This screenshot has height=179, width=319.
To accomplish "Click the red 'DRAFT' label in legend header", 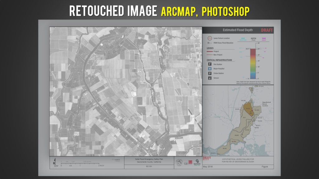I will (267, 30).
